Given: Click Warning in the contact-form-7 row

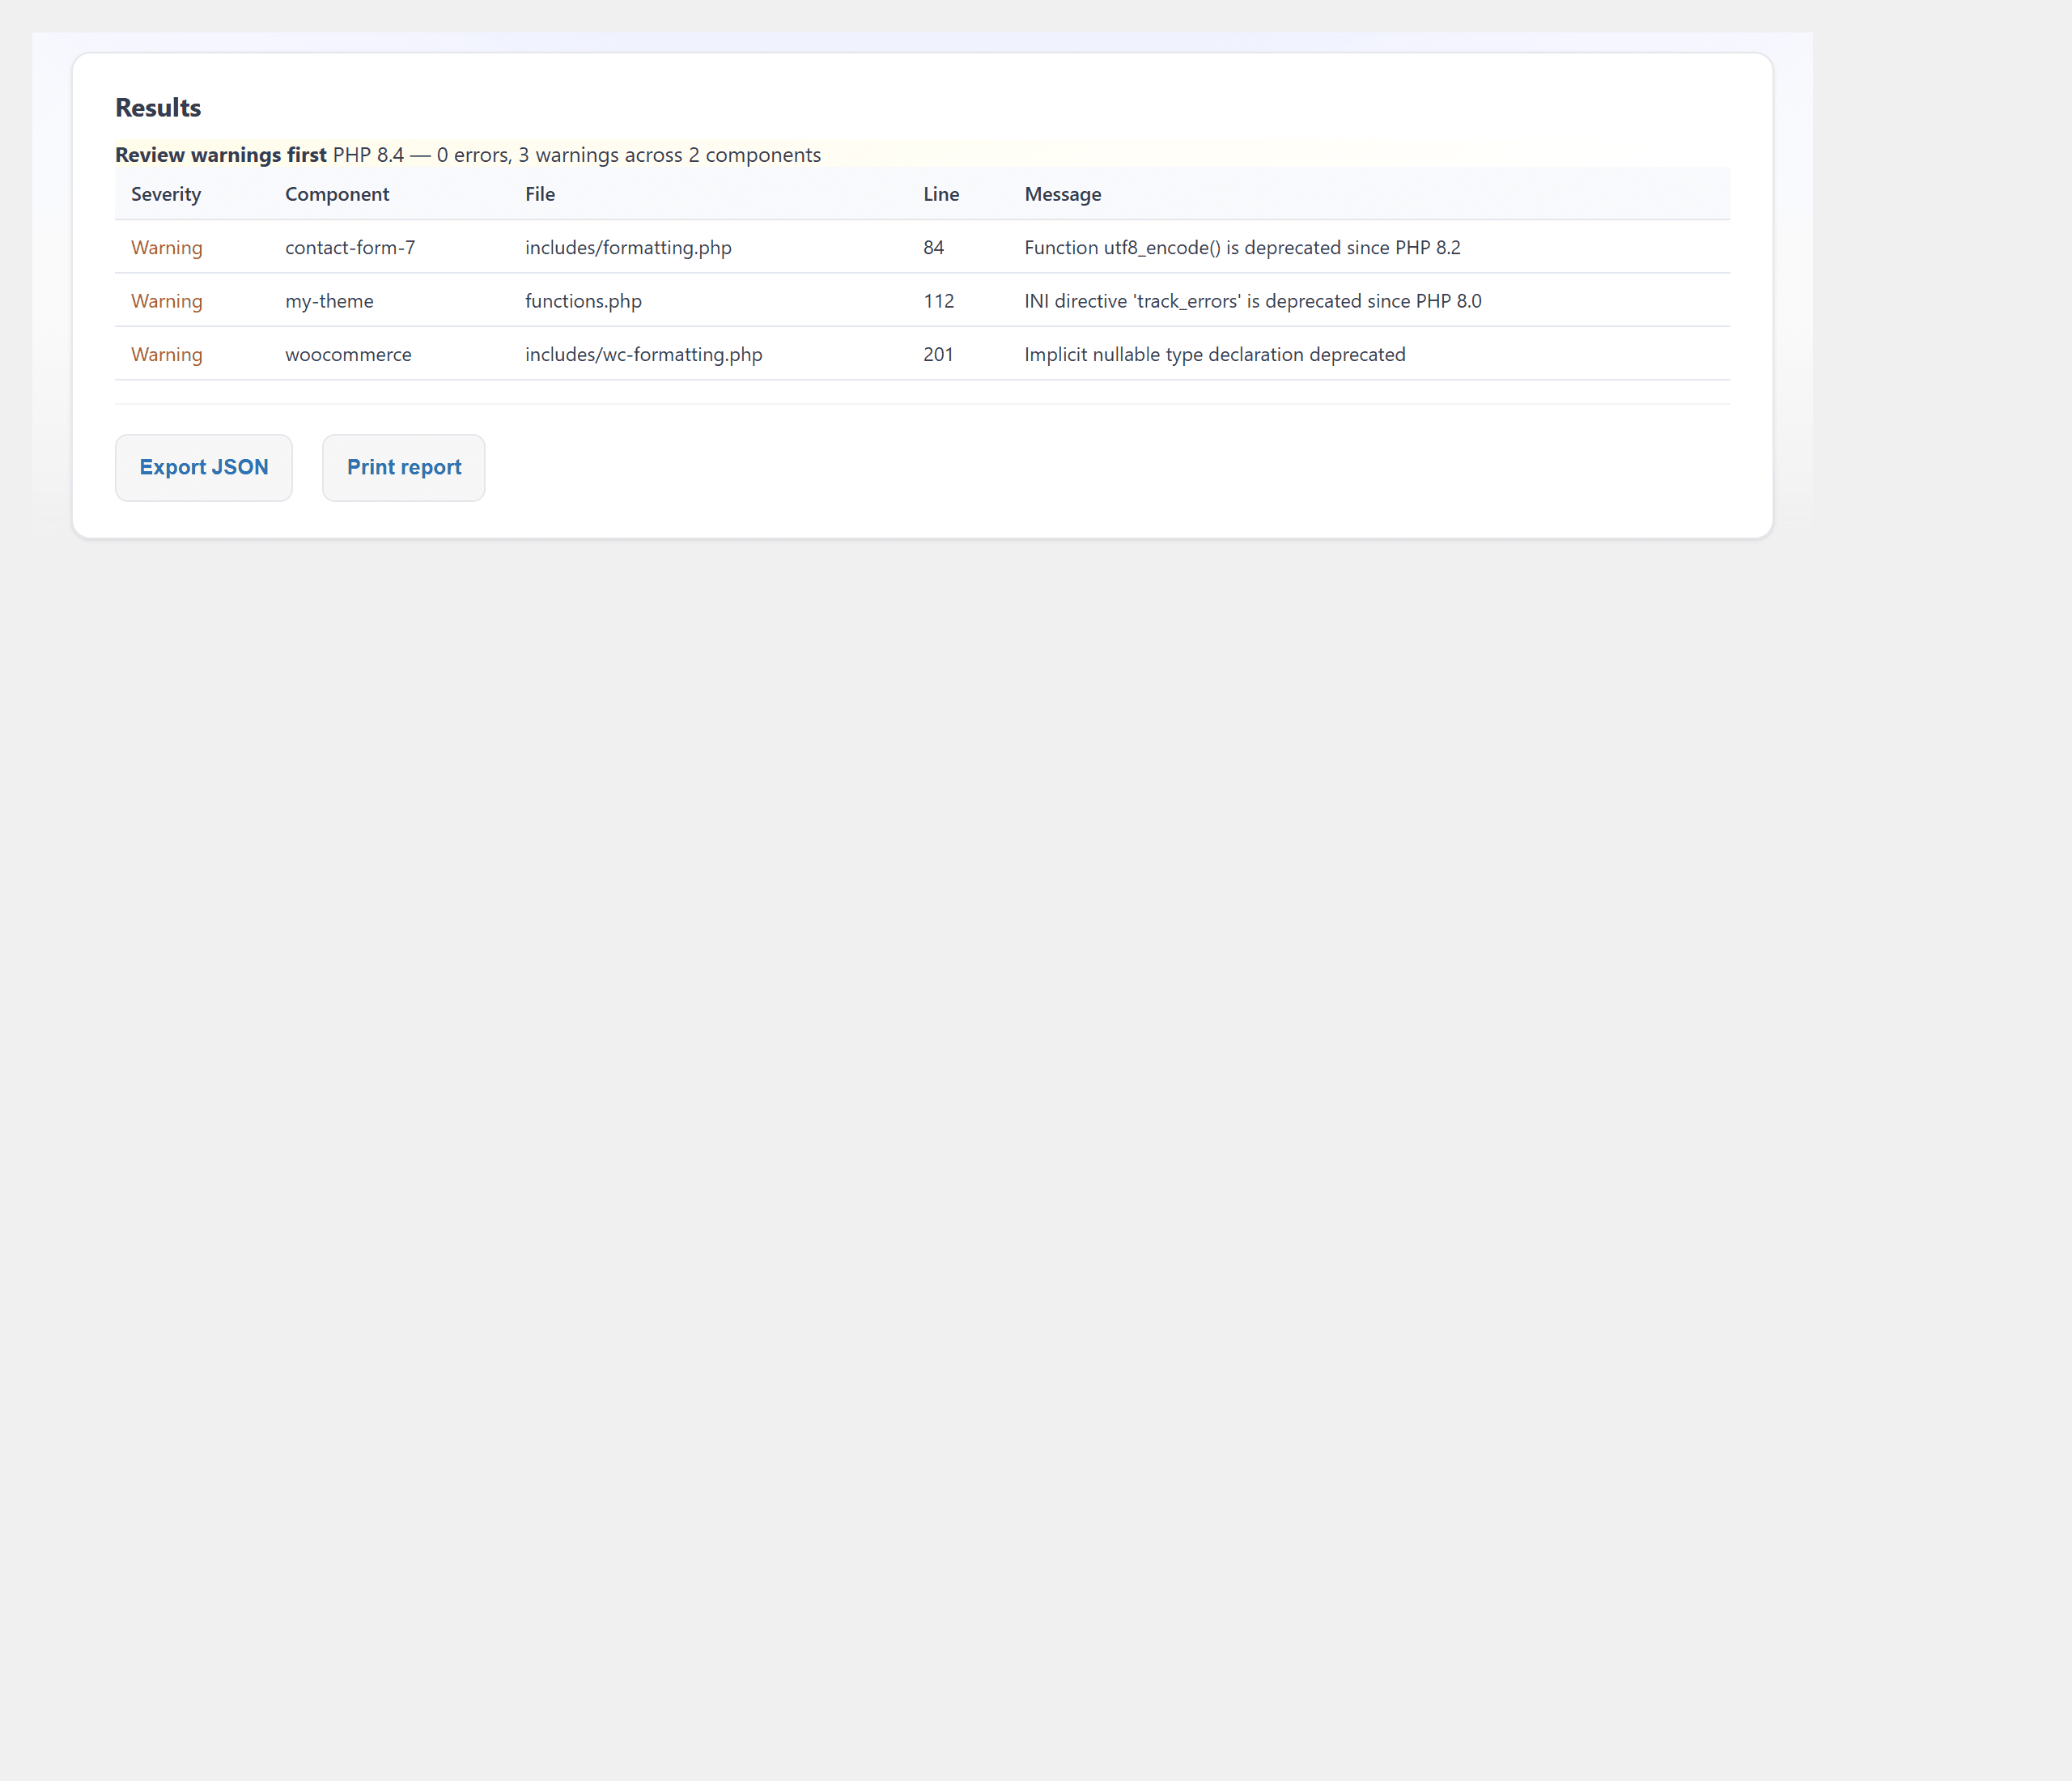Looking at the screenshot, I should (167, 247).
